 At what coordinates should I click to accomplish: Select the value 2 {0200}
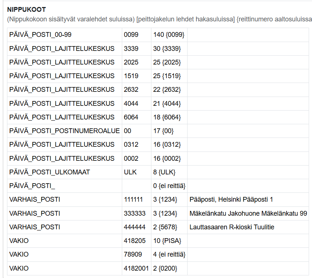165,268
